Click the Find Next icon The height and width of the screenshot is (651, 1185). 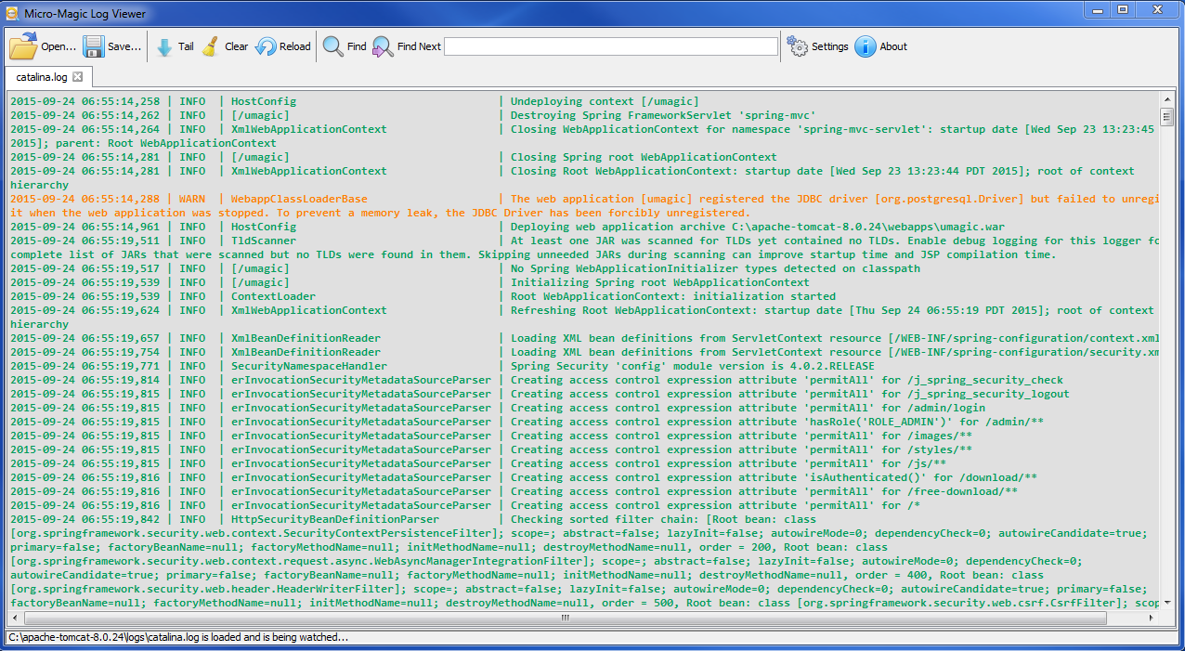pyautogui.click(x=383, y=46)
